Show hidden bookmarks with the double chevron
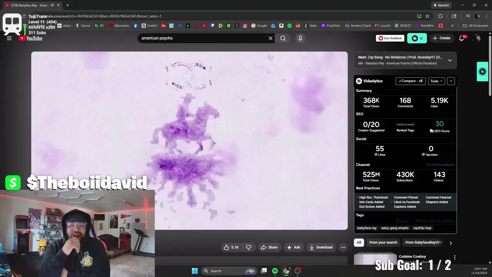Screen dimensions: 492x277 coord(452,26)
